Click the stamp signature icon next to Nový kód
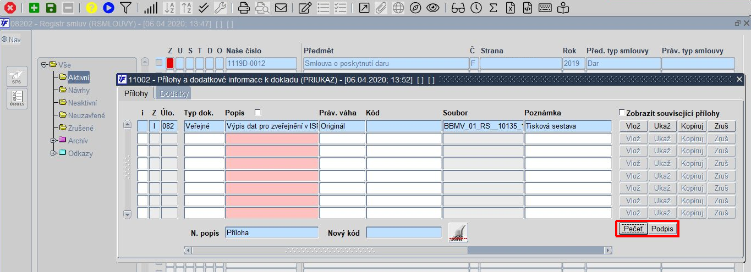The height and width of the screenshot is (272, 751). pos(458,232)
